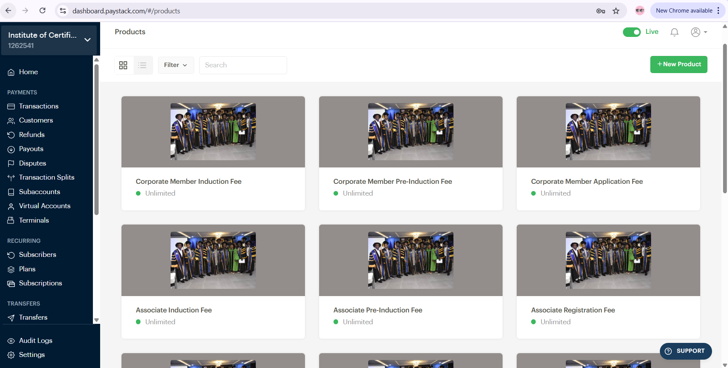This screenshot has width=728, height=368.
Task: Open the password manager key icon
Action: click(601, 11)
